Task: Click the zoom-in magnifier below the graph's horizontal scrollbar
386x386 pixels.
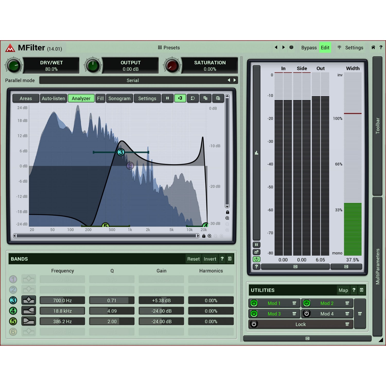Action: tap(209, 236)
